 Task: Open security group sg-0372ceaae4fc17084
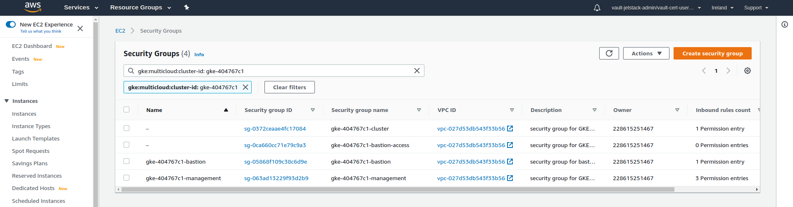pos(275,128)
